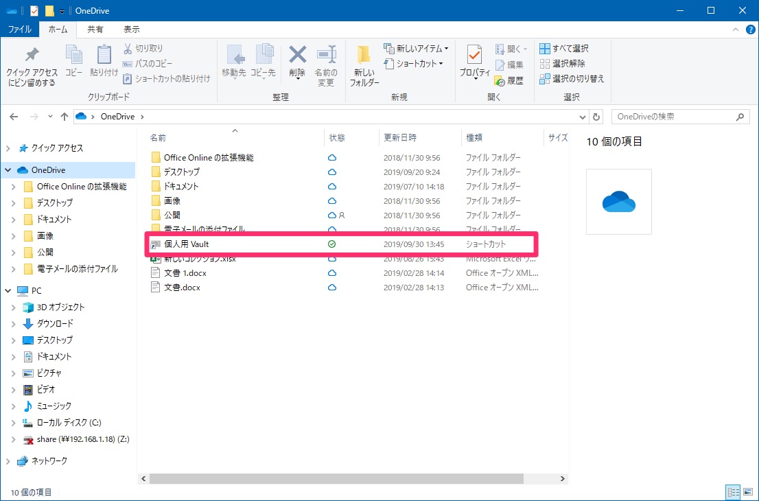Viewport: 759px width, 501px height.
Task: Collapse the OneDrive tree node
Action: 8,170
